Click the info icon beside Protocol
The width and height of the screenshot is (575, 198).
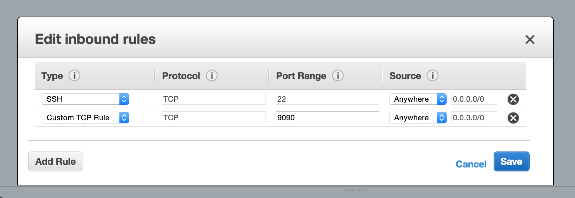click(211, 76)
